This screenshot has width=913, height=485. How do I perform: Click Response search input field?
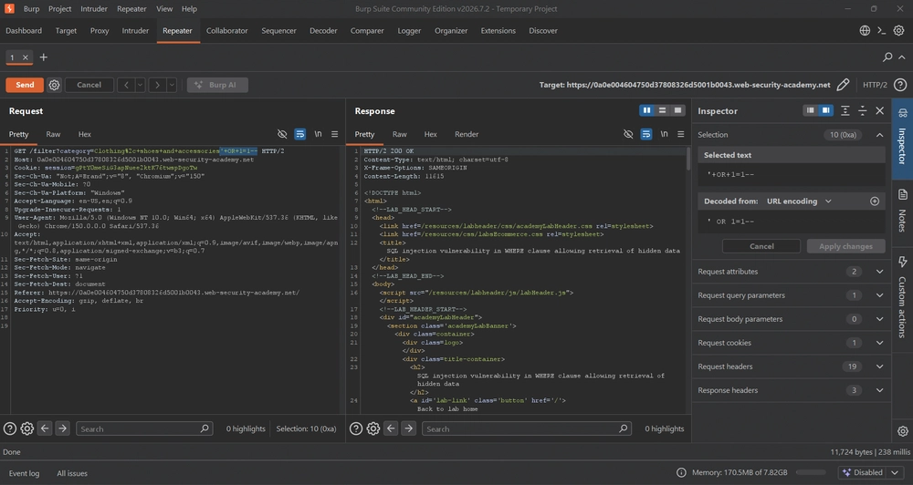coord(527,429)
